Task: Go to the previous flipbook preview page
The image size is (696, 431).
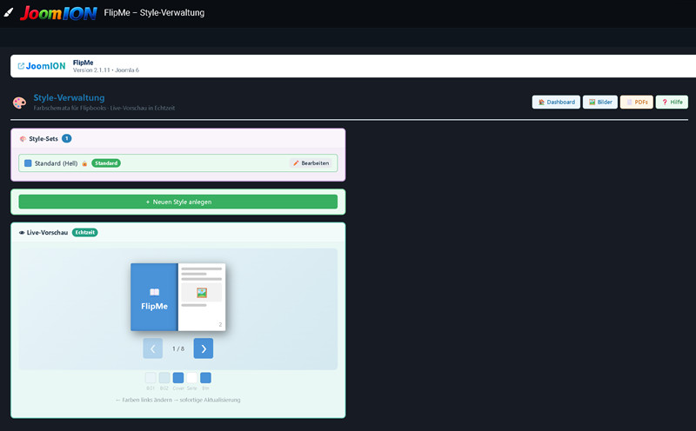Action: point(153,348)
